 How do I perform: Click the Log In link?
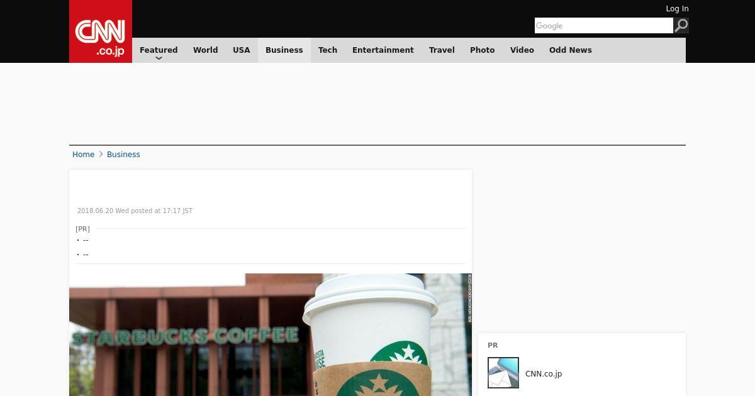pos(677,9)
